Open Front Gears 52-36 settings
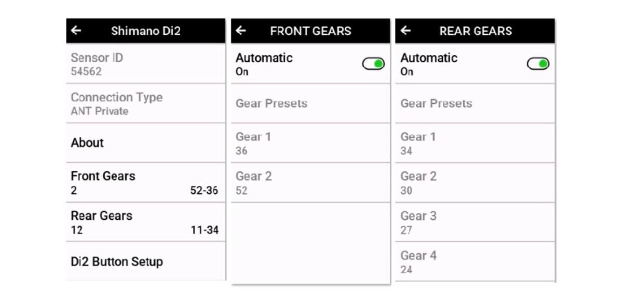623x302 pixels. click(x=145, y=183)
